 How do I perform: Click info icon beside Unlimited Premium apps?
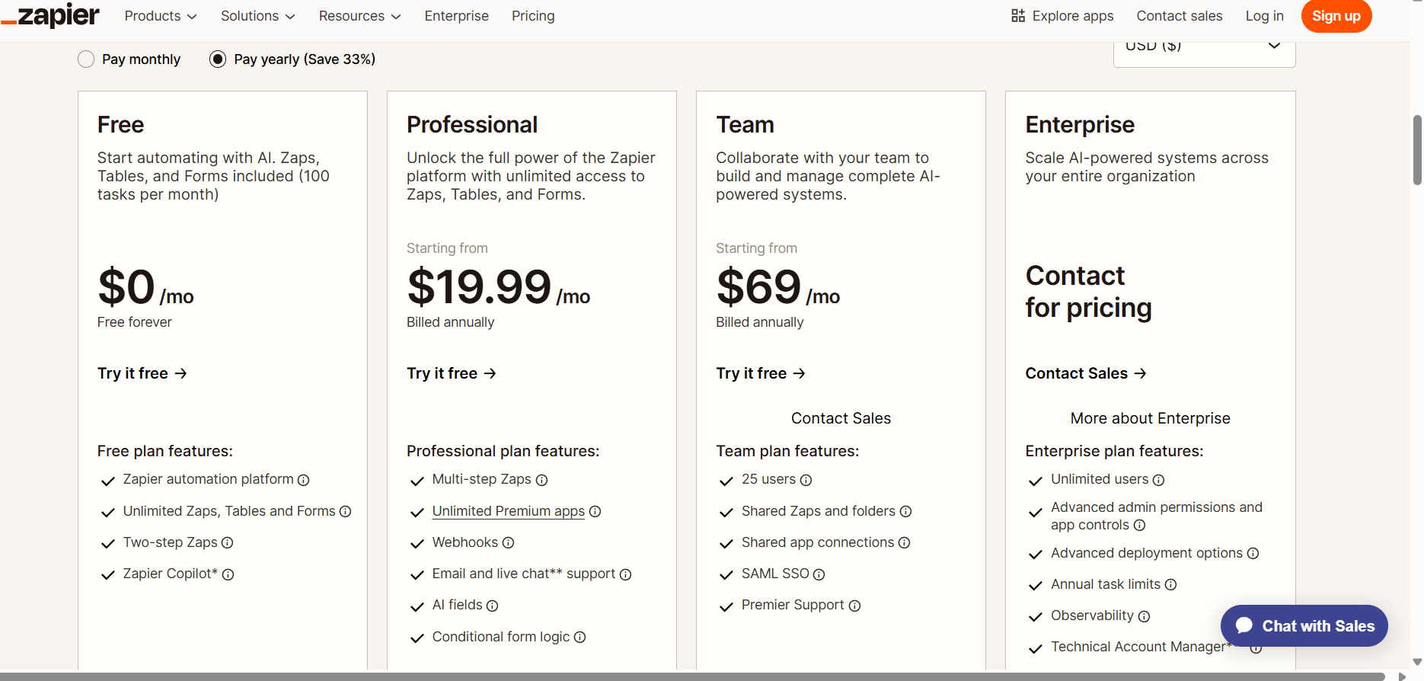[595, 511]
